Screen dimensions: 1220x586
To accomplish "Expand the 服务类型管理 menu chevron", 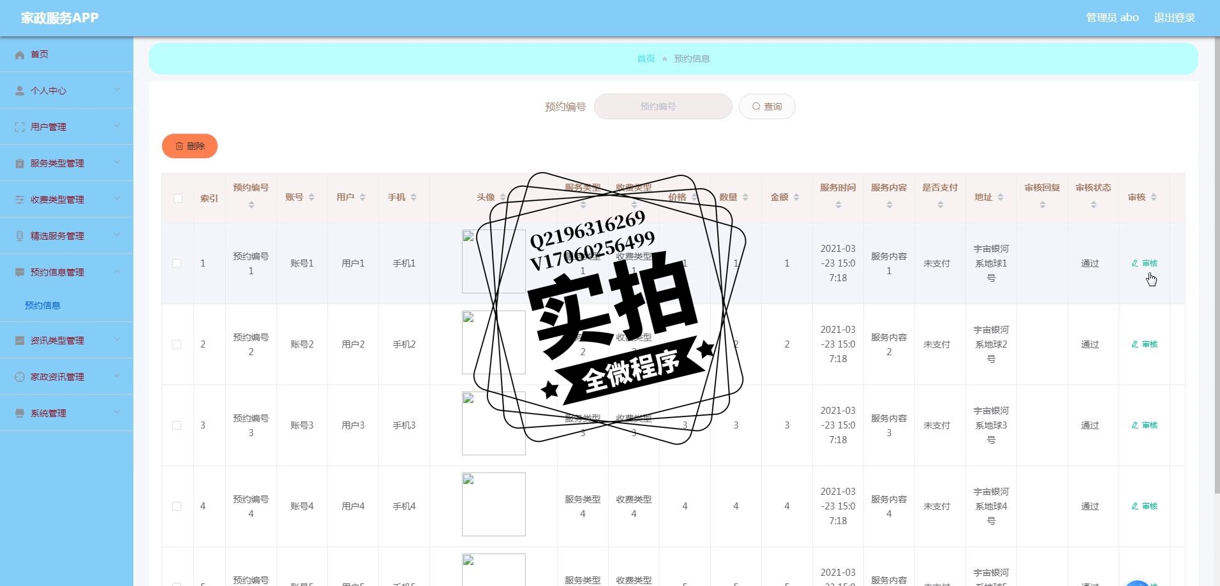I will pos(117,163).
